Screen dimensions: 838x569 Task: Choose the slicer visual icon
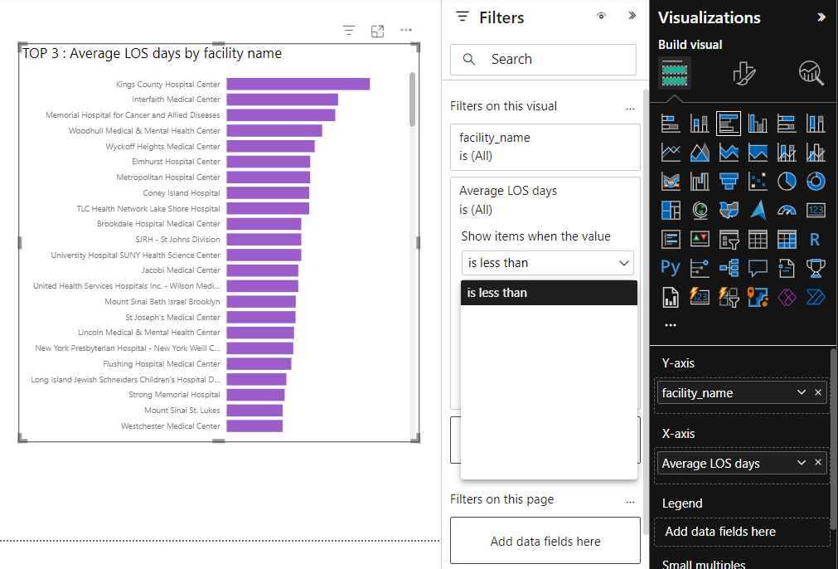[x=729, y=239]
